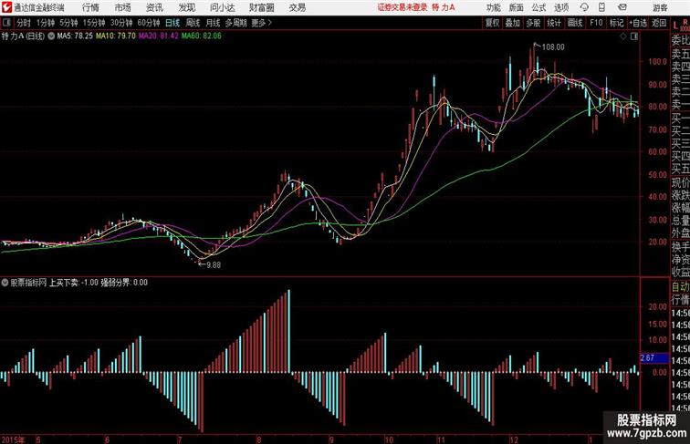Viewport: 690px width, 444px height.
Task: Click the 通达信 red logo icon
Action: click(x=6, y=7)
